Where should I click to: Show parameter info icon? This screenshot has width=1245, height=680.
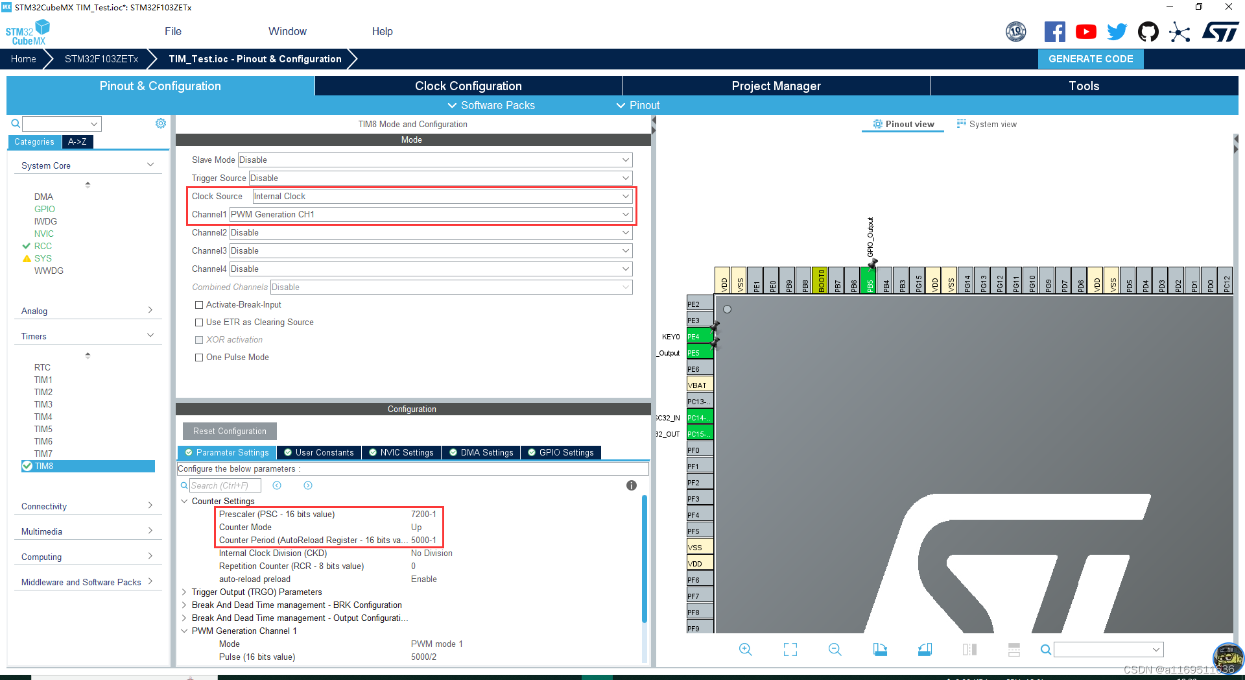pos(632,485)
